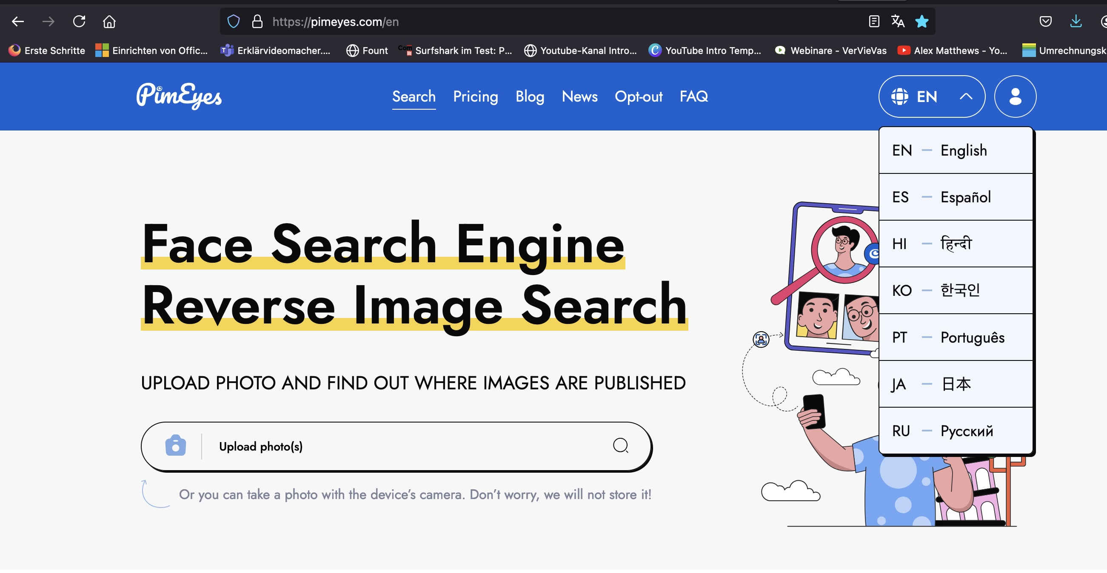1107x573 pixels.
Task: Go to the Pricing page
Action: coord(475,96)
